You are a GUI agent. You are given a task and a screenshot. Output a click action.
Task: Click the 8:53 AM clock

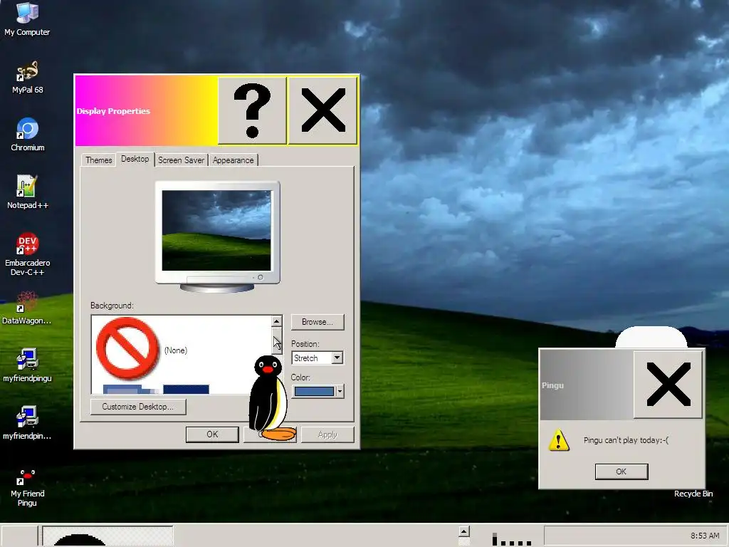[705, 536]
